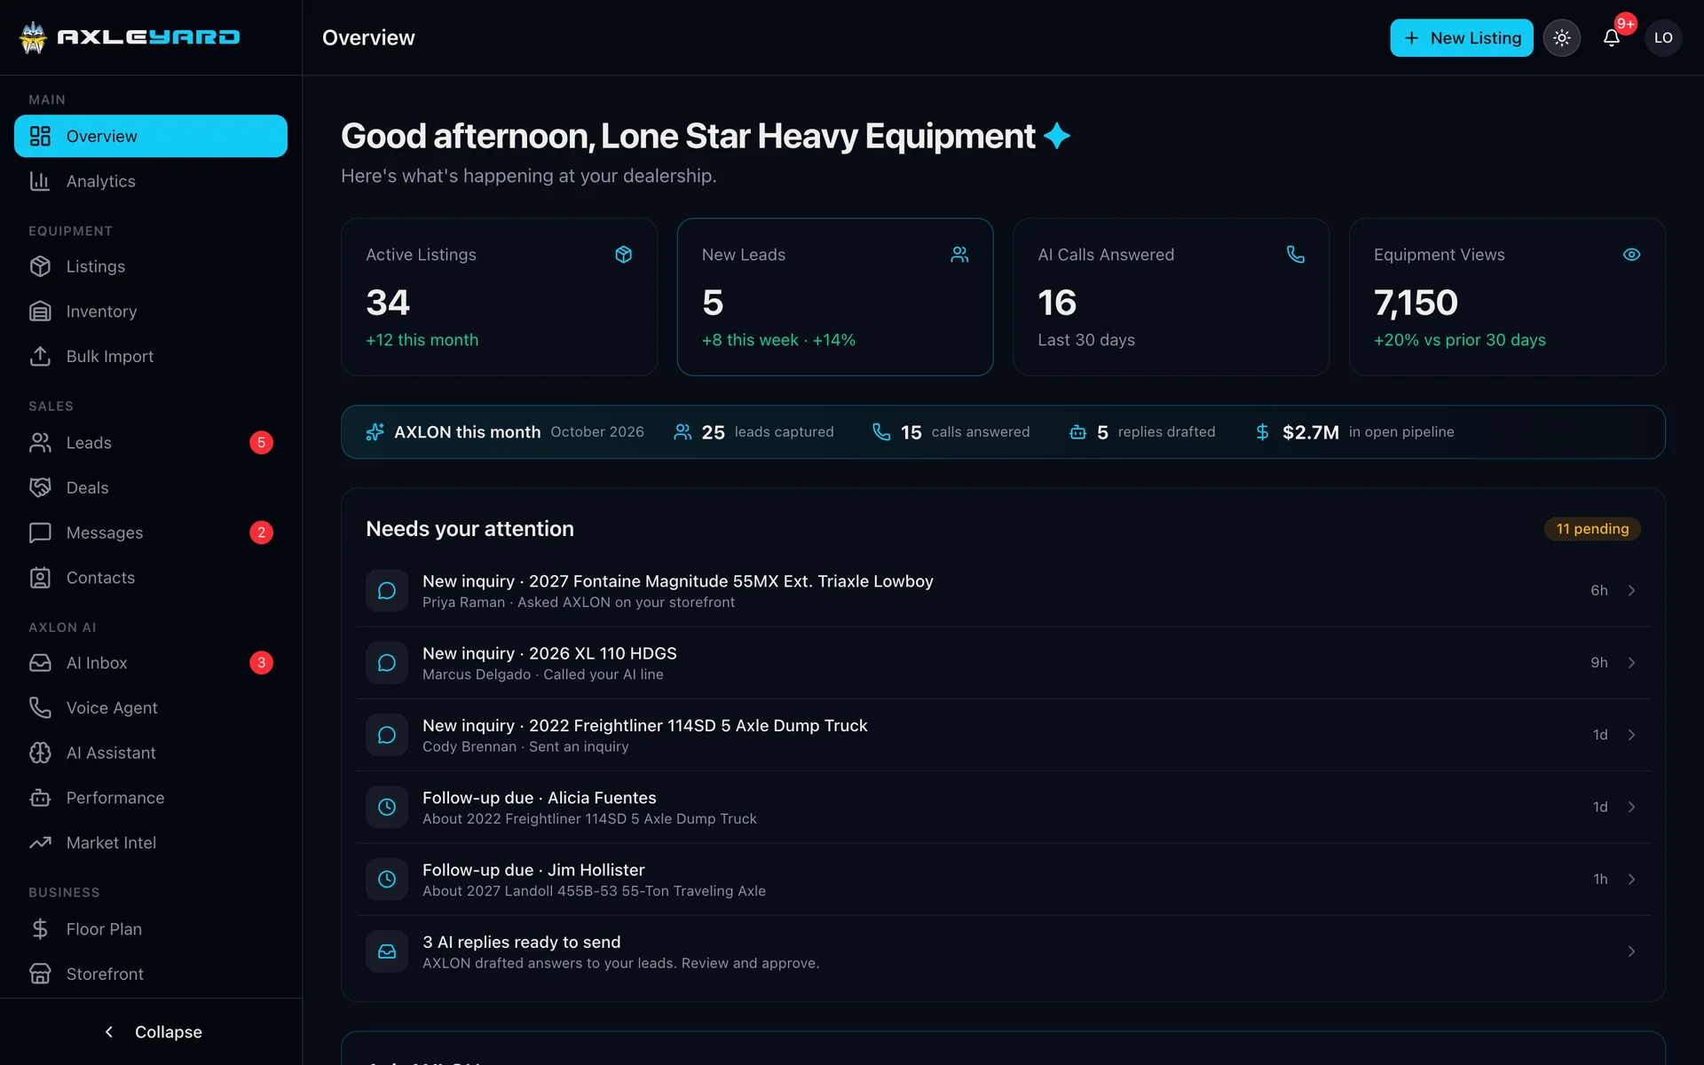Screen dimensions: 1704x1065
Task: Click the 15 calls answered stat
Action: coord(951,432)
